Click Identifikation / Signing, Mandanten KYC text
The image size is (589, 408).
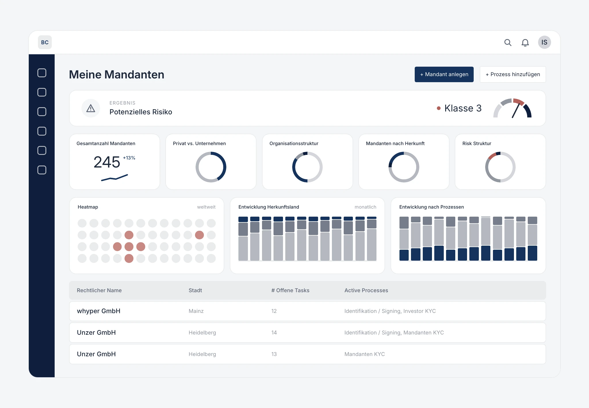[x=394, y=332]
